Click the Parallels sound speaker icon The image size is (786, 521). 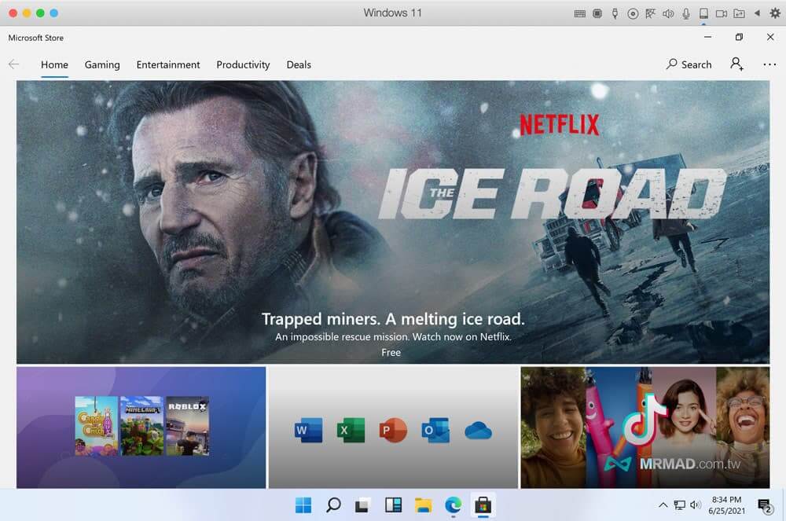click(667, 13)
